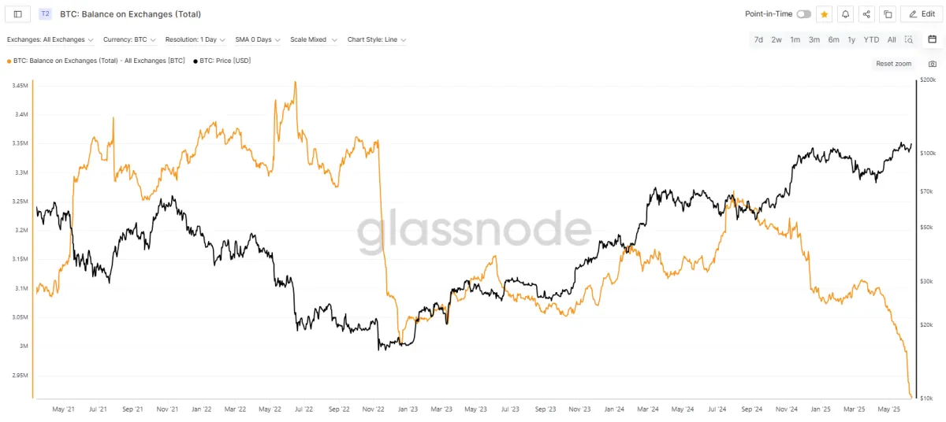
Task: Click the copy chart icon
Action: [888, 14]
